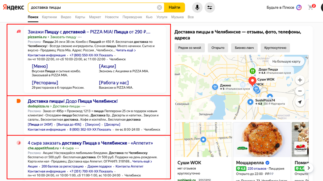
Task: Switch to the Картинки tab
Action: tap(49, 17)
